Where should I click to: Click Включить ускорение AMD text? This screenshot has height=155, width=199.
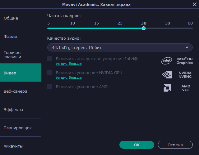tap(82, 87)
